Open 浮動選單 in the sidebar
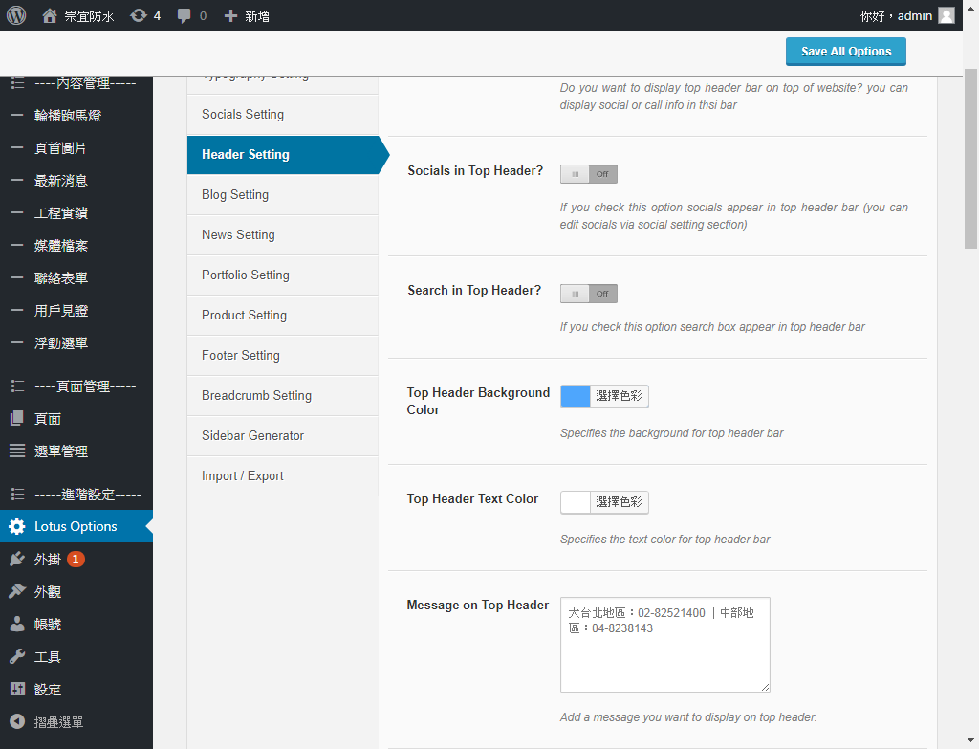Image resolution: width=979 pixels, height=749 pixels. 60,343
